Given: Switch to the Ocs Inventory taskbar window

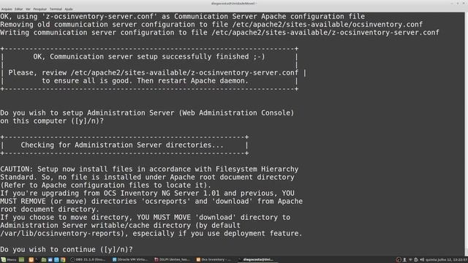Looking at the screenshot, I should coord(214,260).
